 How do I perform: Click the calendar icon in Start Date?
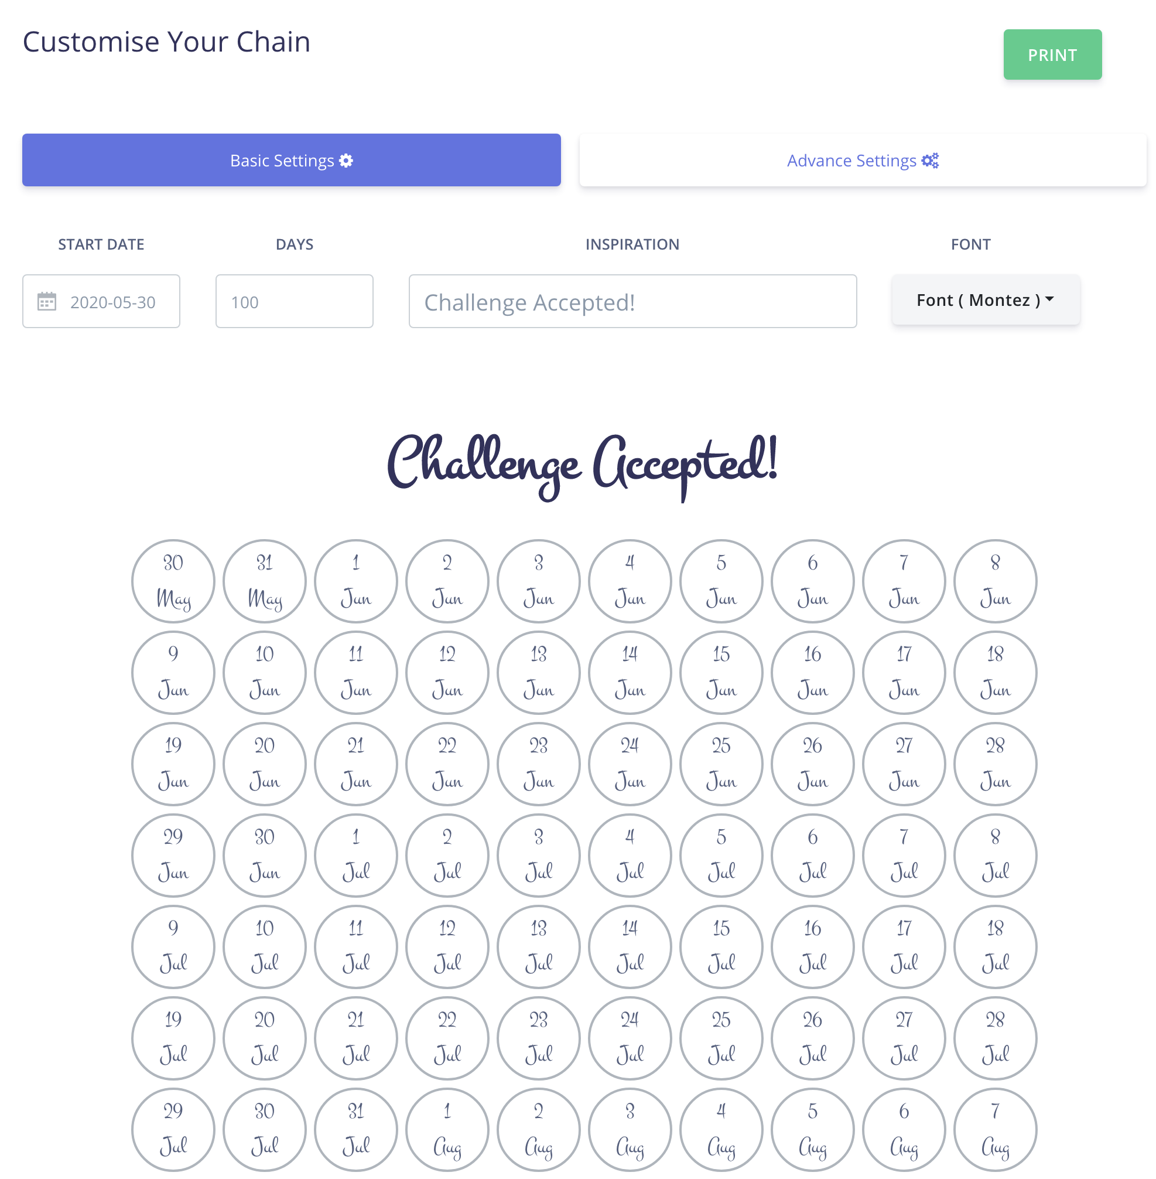(x=47, y=301)
